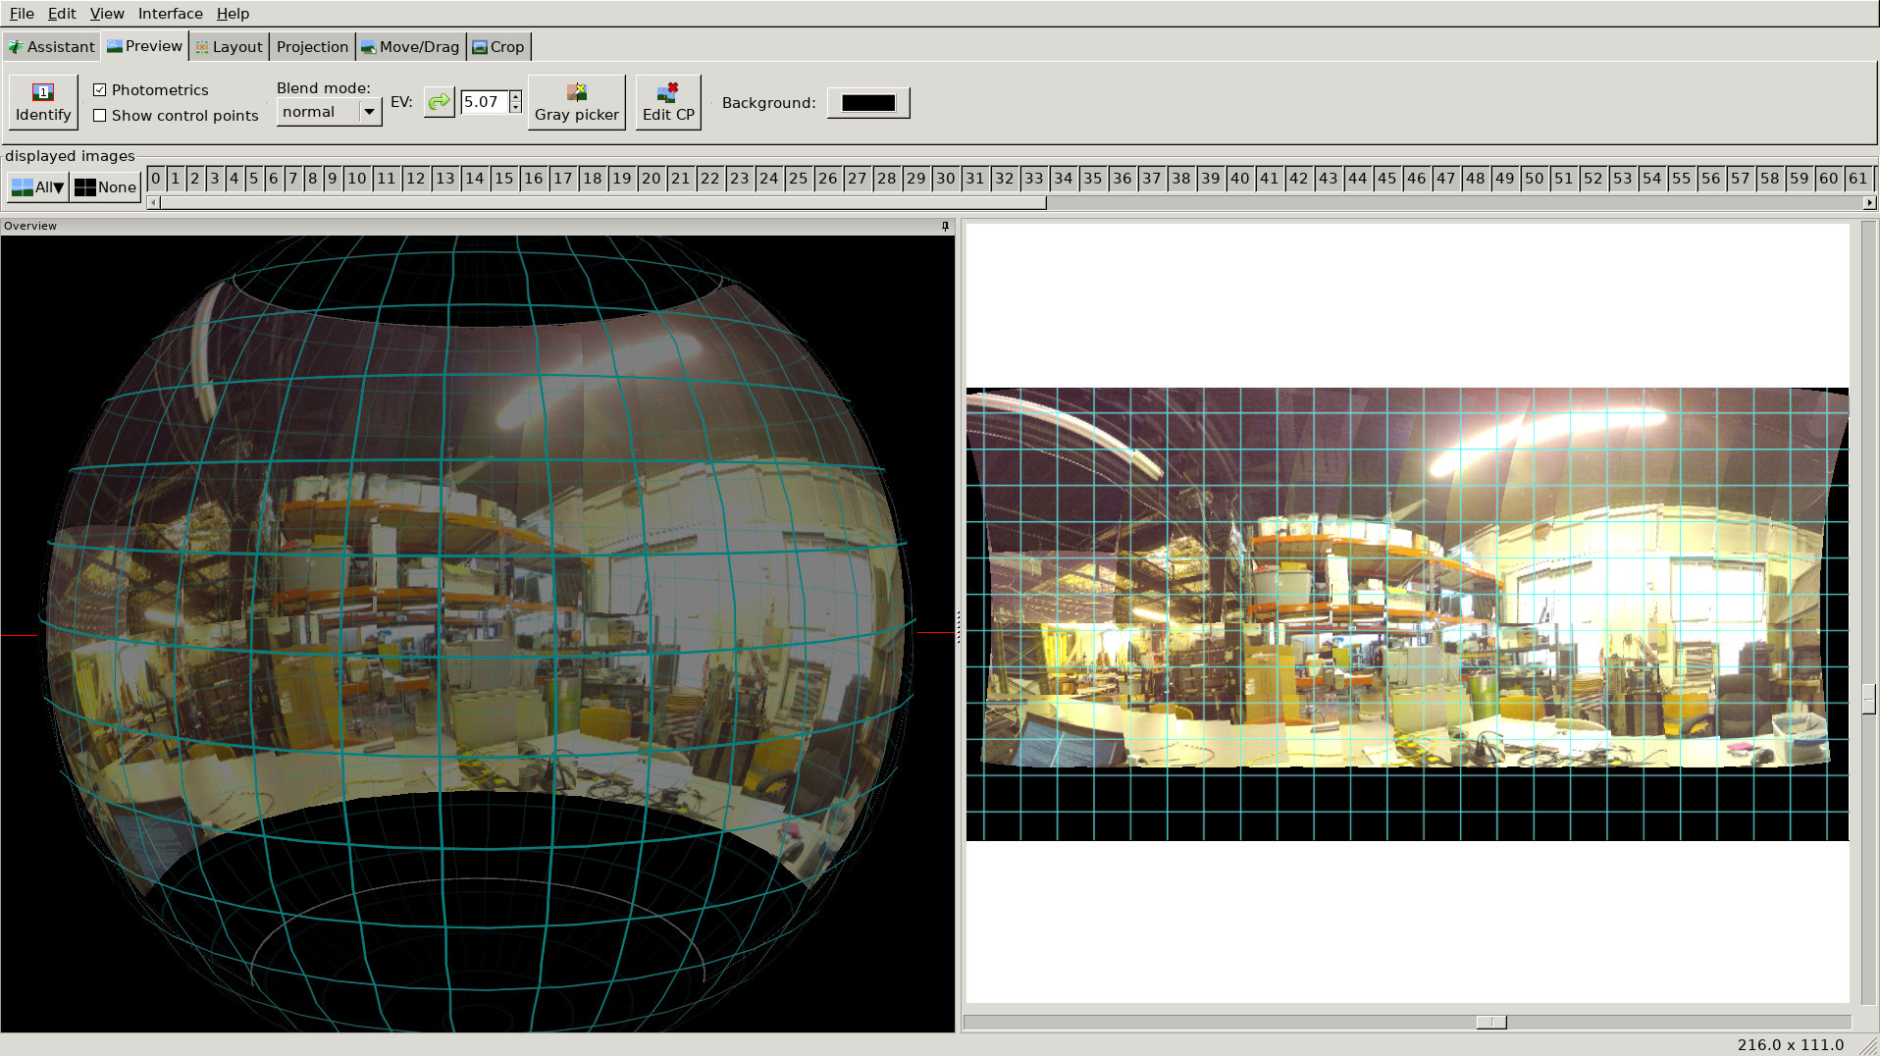Viewport: 1880px width, 1056px height.
Task: Click the Overview panel pin icon
Action: (x=945, y=227)
